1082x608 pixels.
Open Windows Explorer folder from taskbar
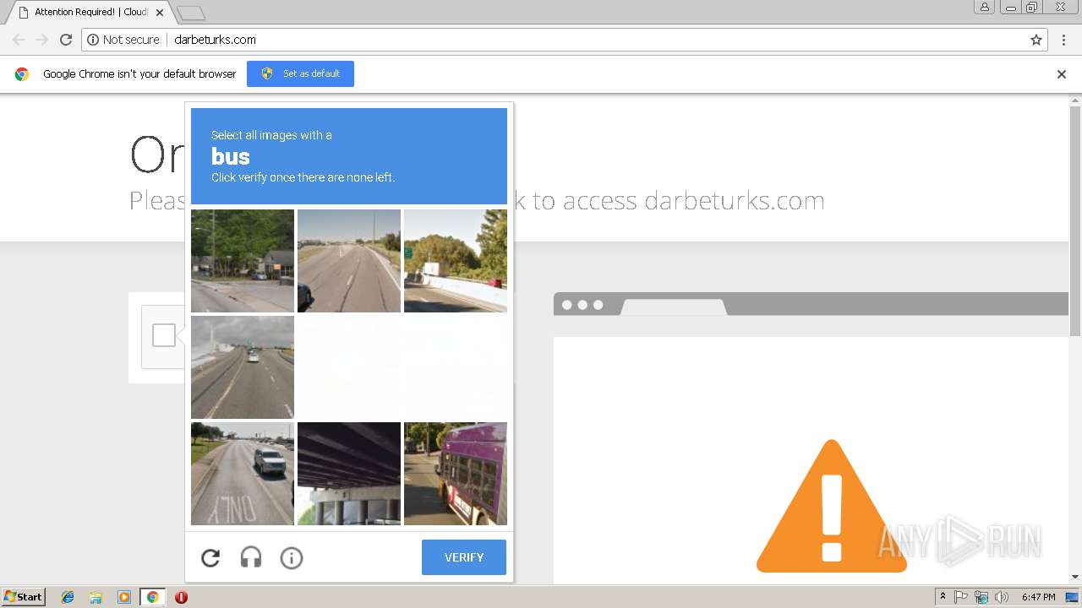pyautogui.click(x=96, y=597)
